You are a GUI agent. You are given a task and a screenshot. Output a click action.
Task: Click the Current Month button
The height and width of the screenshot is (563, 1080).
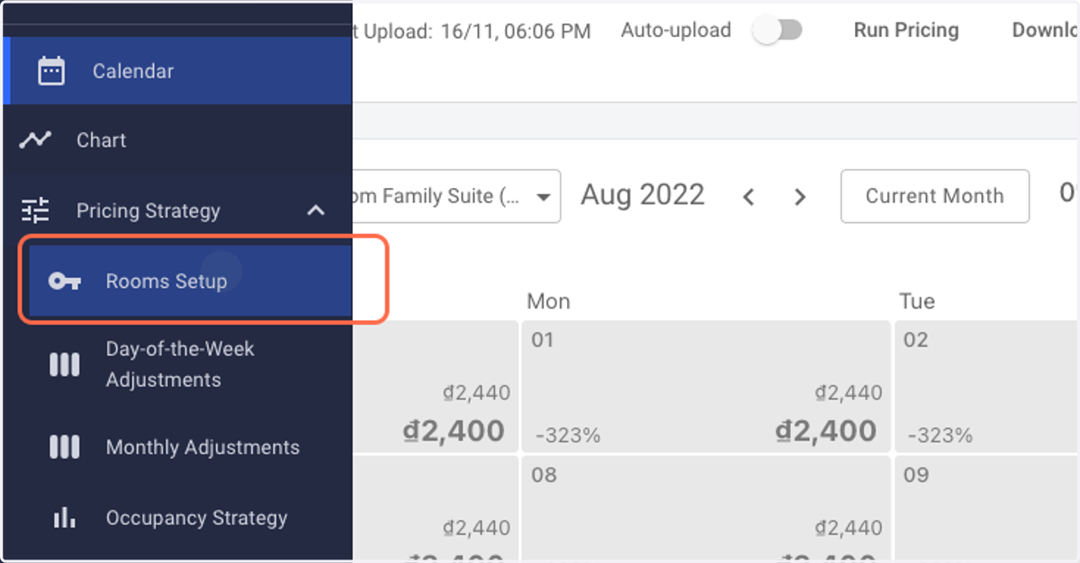[934, 196]
